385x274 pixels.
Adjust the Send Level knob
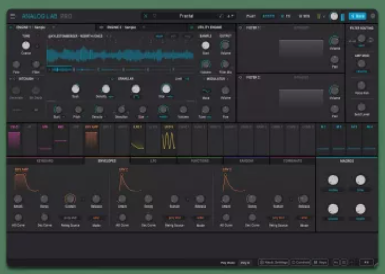click(361, 107)
